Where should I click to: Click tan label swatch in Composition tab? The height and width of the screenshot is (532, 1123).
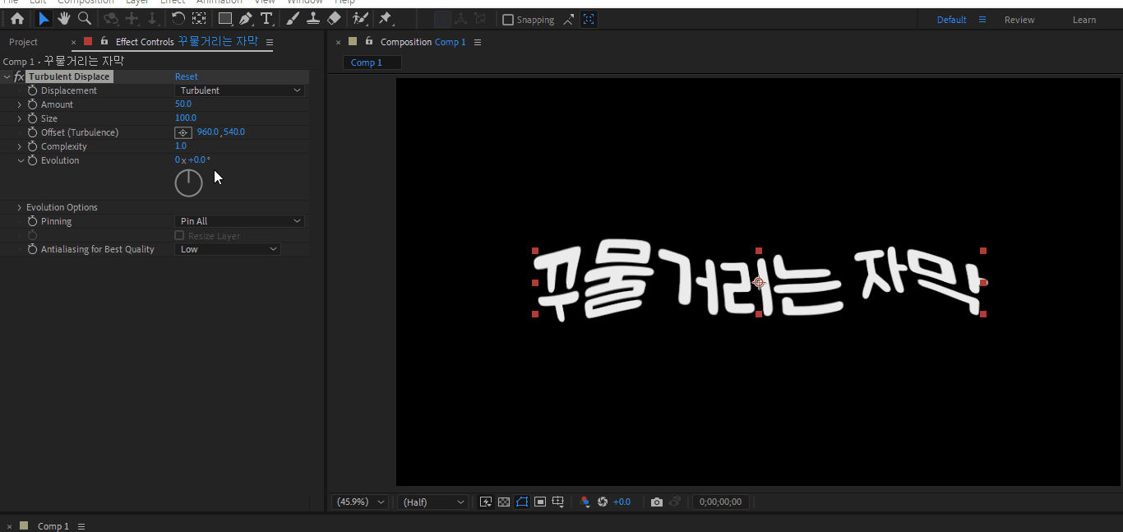point(353,42)
